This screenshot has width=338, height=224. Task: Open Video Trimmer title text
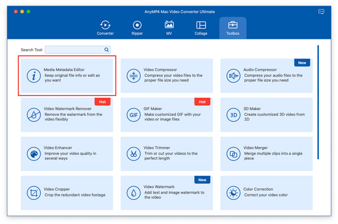coord(157,147)
